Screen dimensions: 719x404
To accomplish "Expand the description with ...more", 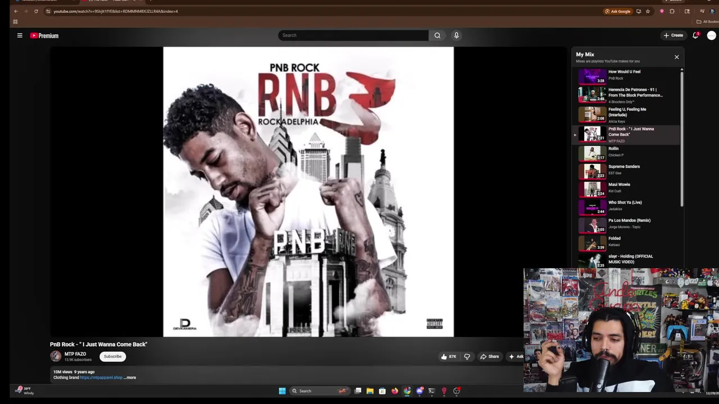I will [x=130, y=378].
